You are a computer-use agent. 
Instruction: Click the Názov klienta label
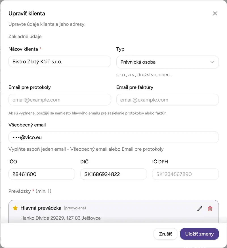tap(23, 49)
